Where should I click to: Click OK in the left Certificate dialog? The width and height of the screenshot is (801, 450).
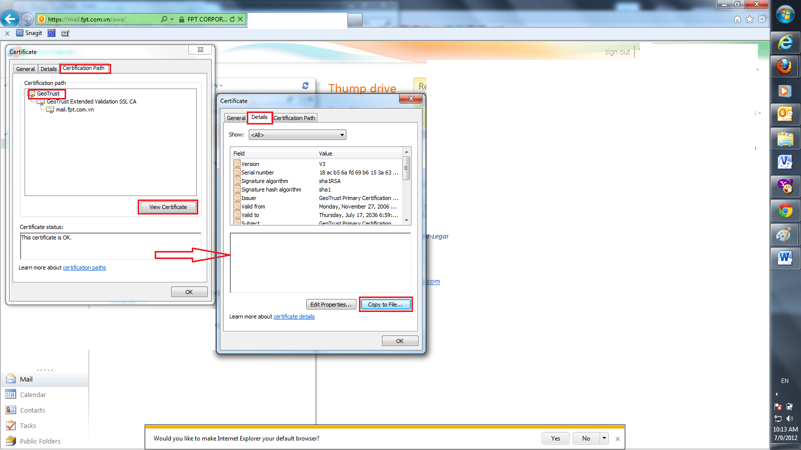point(189,292)
